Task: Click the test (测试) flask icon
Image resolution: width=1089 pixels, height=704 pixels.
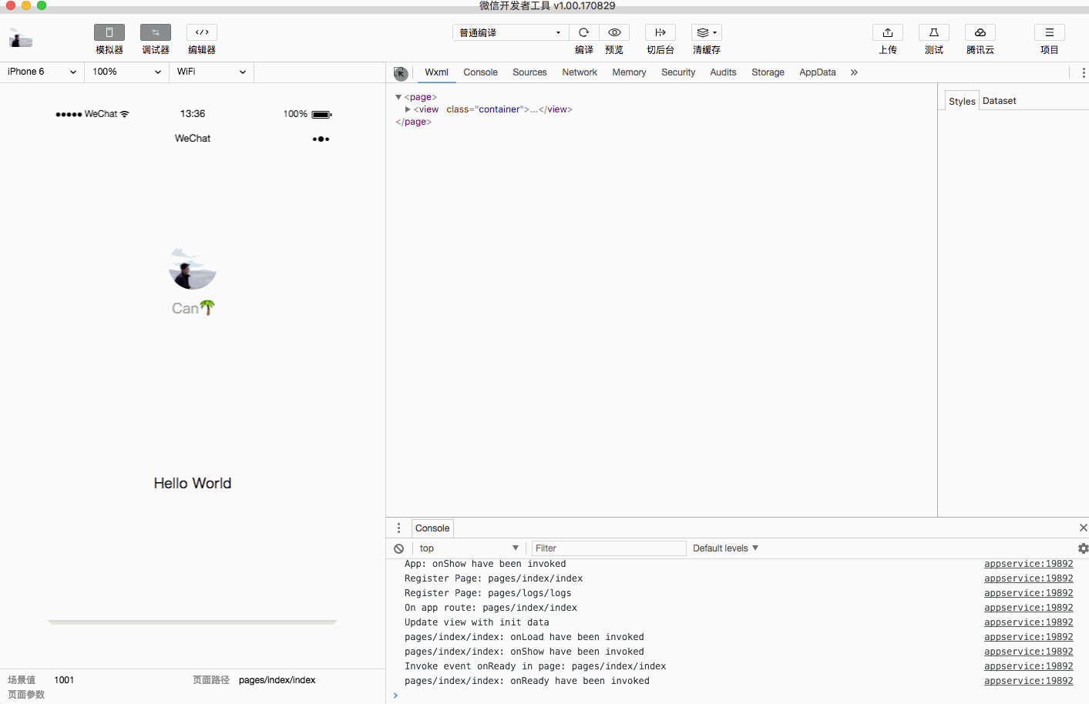Action: click(x=934, y=32)
